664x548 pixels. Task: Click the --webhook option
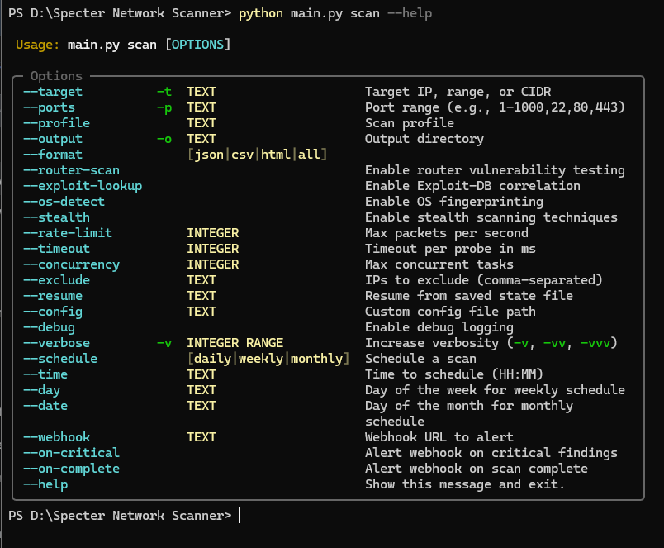click(56, 437)
